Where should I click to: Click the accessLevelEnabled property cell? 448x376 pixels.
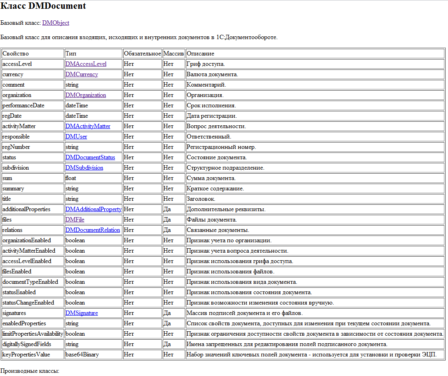click(33, 261)
